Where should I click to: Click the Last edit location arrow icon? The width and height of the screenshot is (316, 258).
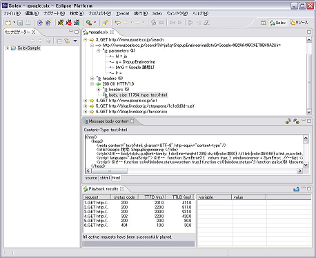118,23
